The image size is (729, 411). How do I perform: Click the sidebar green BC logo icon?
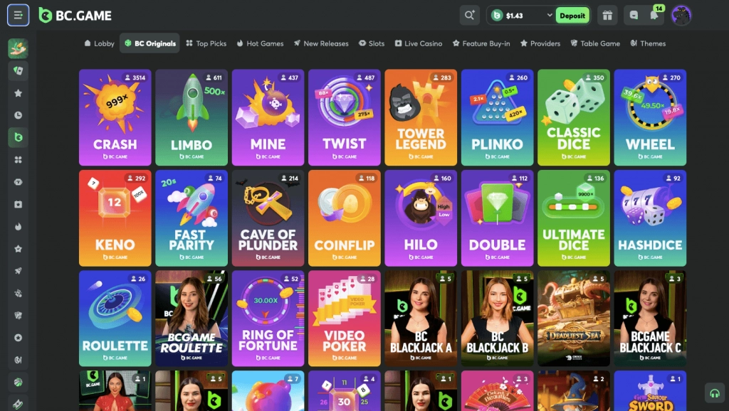click(x=18, y=137)
